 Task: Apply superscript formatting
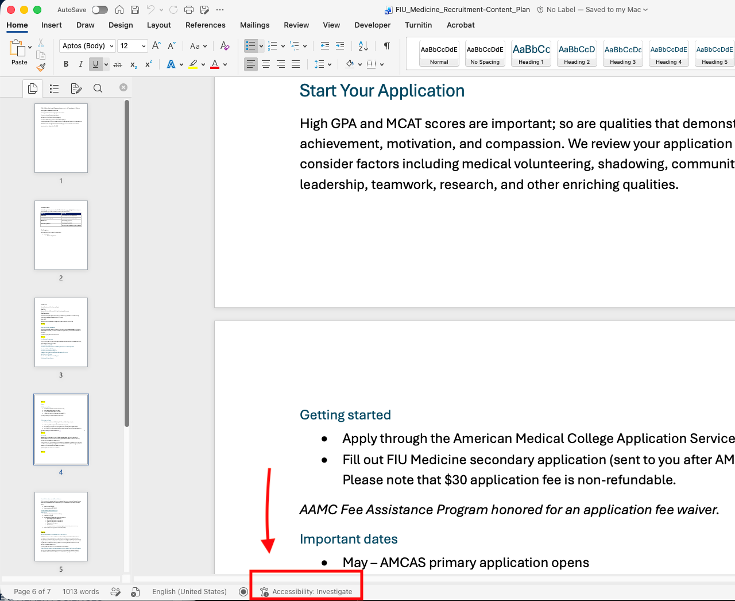point(148,64)
